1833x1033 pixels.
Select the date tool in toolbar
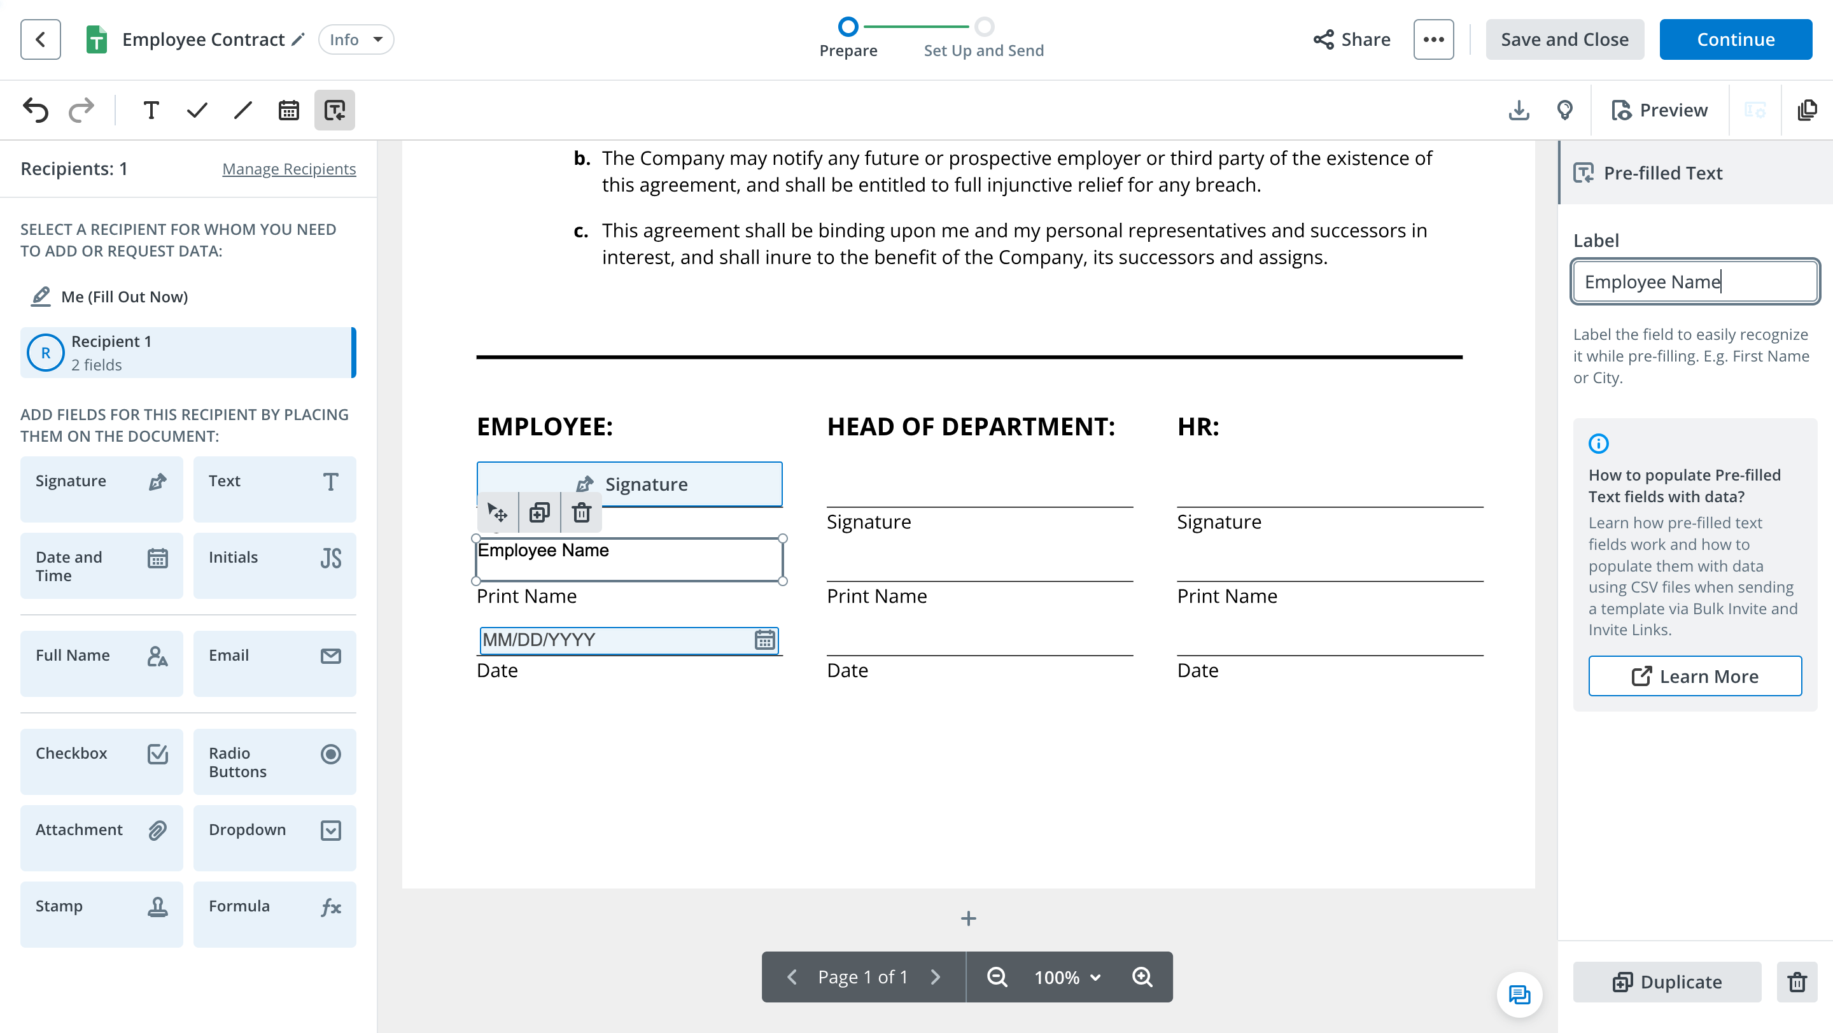point(289,110)
